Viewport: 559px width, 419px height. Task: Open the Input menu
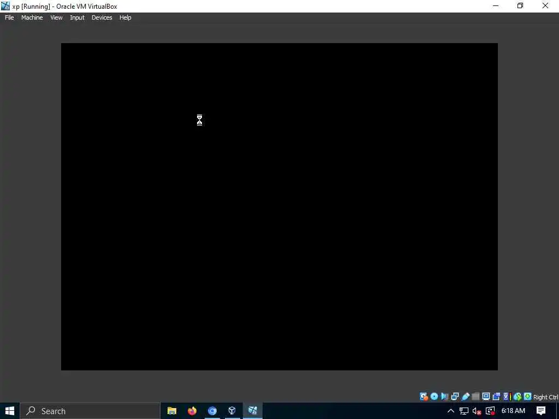[77, 17]
